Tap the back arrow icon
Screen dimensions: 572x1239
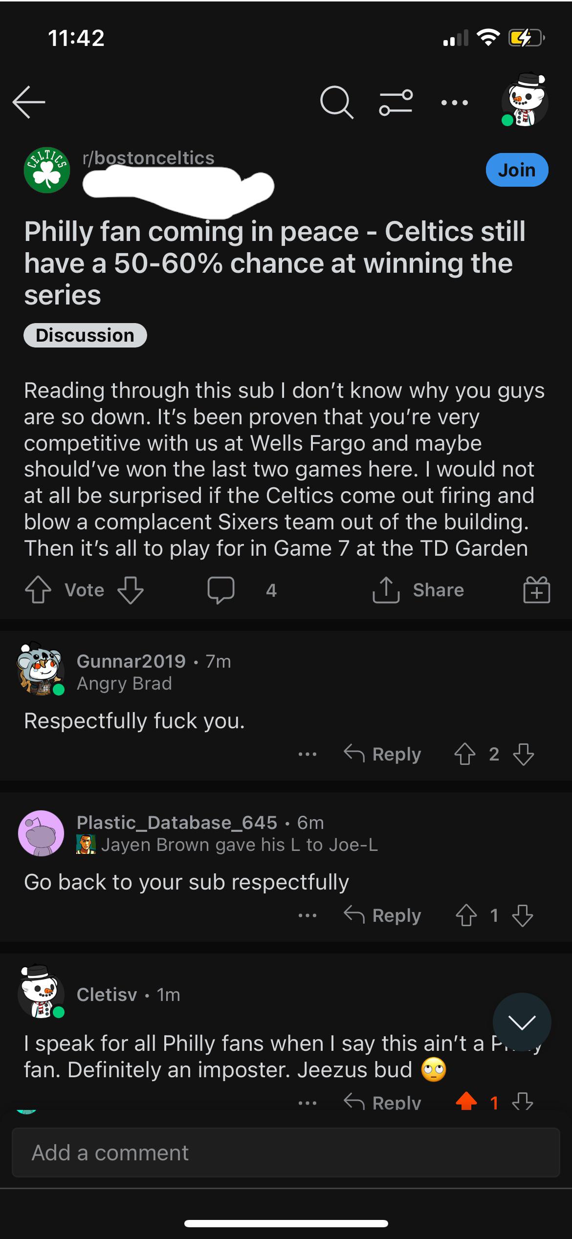29,102
